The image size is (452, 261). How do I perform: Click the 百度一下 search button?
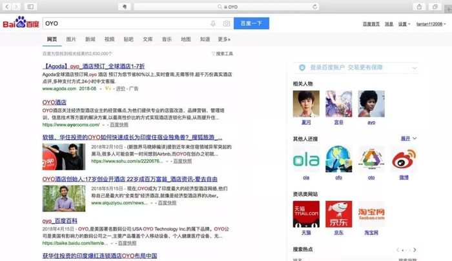pyautogui.click(x=251, y=23)
